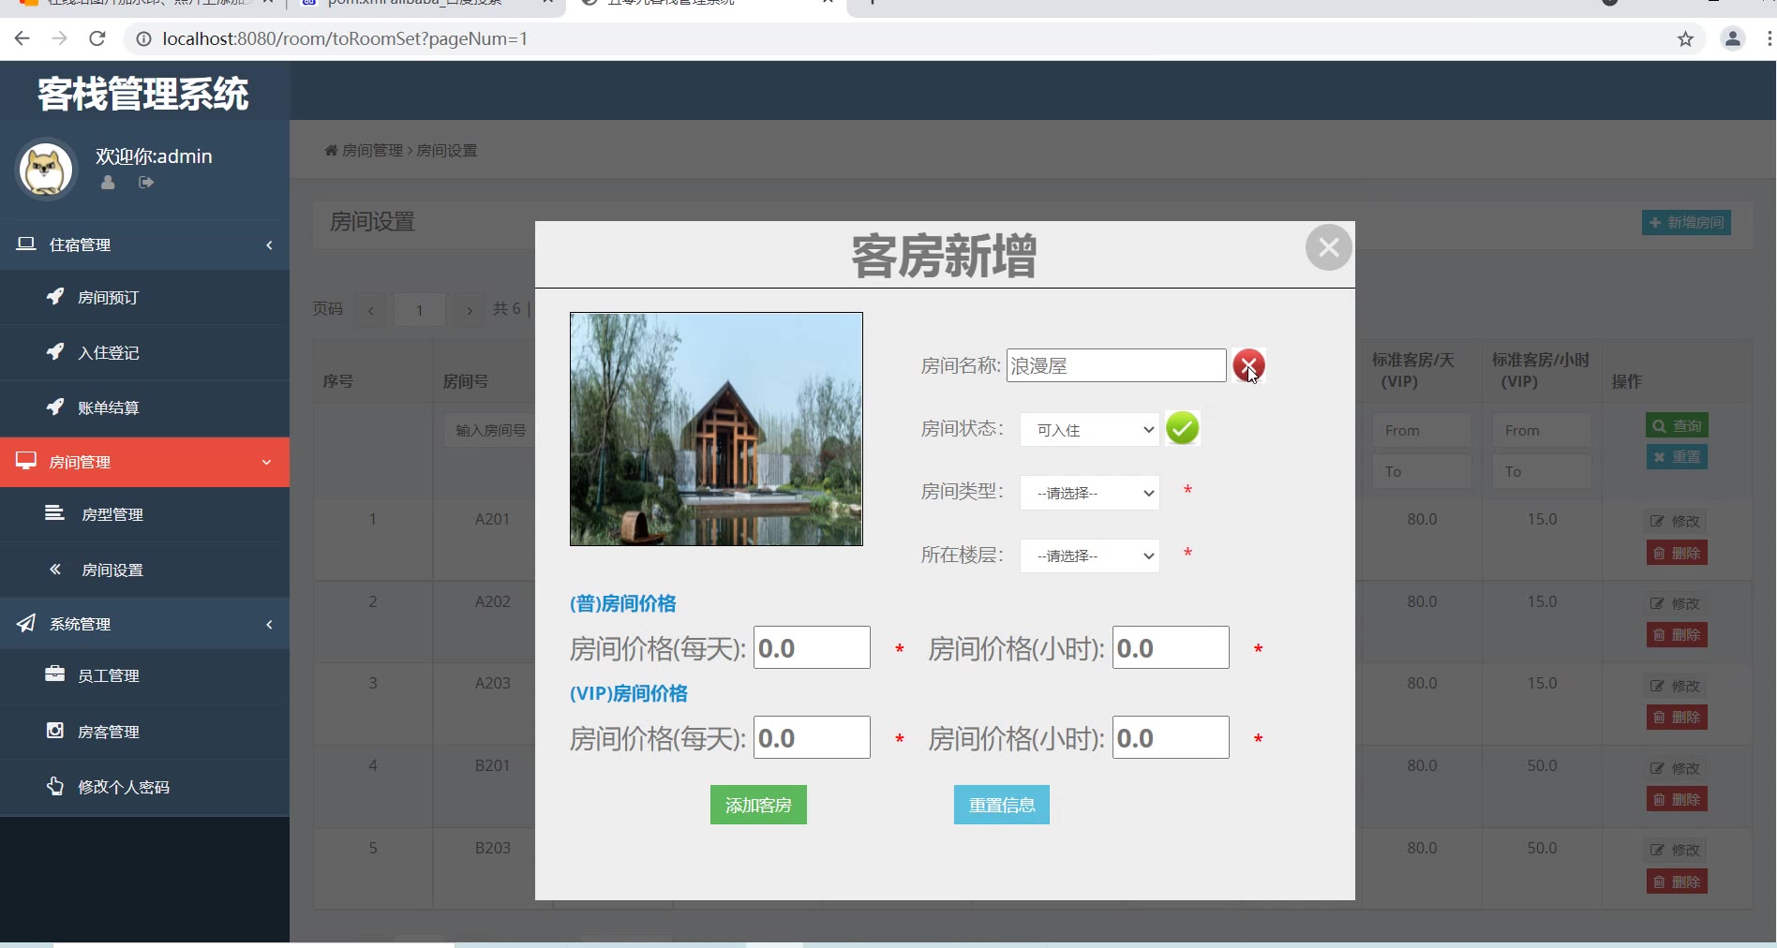Click the laptop icon beside 住宿管理
This screenshot has width=1777, height=948.
tap(26, 244)
